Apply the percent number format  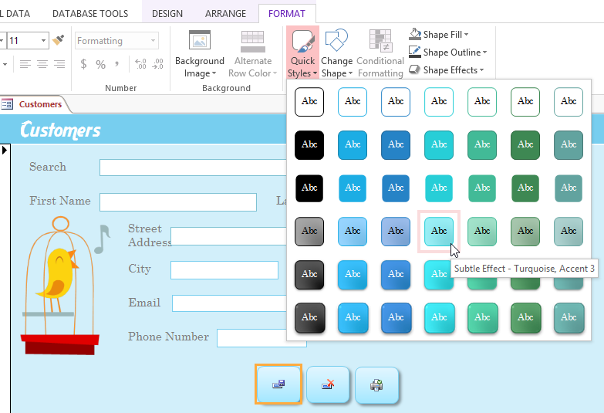pyautogui.click(x=100, y=64)
